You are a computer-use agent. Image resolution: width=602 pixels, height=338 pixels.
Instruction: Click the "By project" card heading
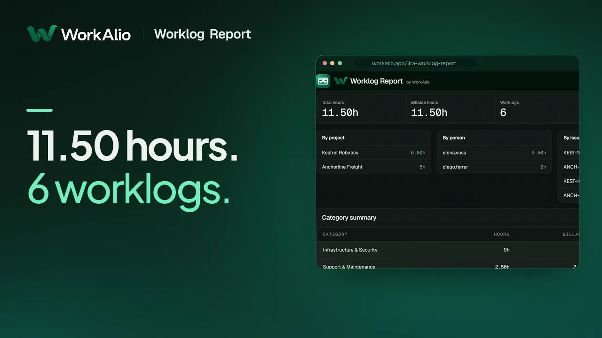pyautogui.click(x=333, y=138)
